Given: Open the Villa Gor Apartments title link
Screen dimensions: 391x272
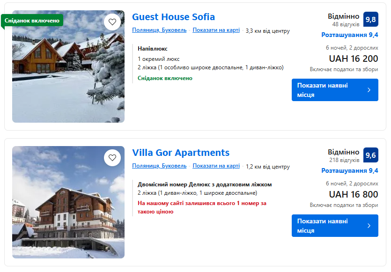Looking at the screenshot, I should click(x=181, y=153).
